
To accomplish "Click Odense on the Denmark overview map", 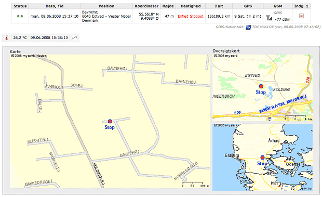I will click(x=293, y=164).
